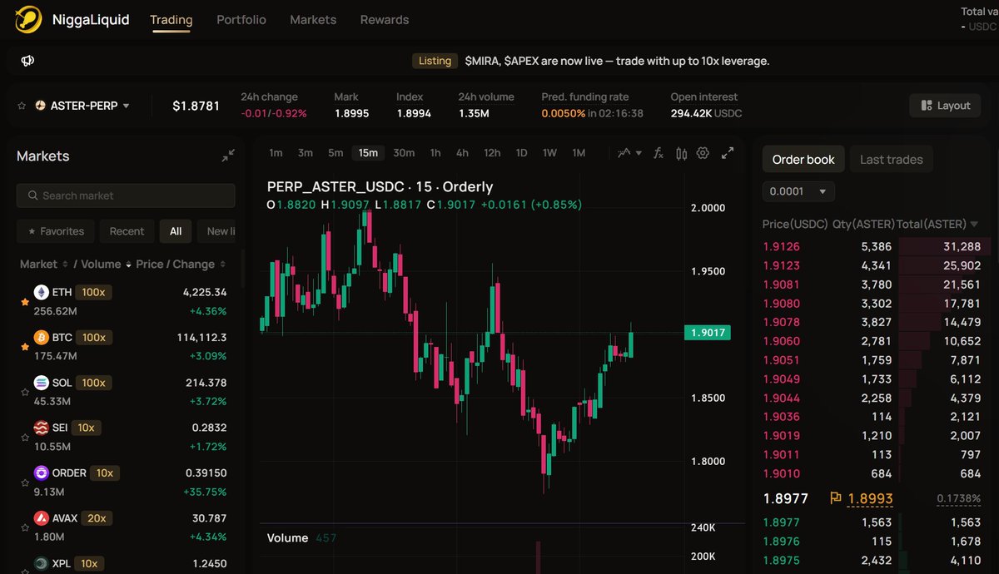The height and width of the screenshot is (574, 999).
Task: Select the Order book tab
Action: click(803, 159)
